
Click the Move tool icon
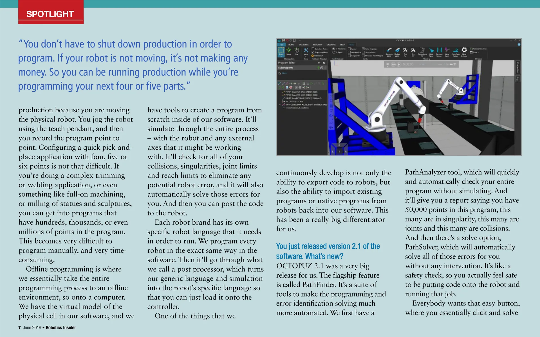pyautogui.click(x=289, y=51)
